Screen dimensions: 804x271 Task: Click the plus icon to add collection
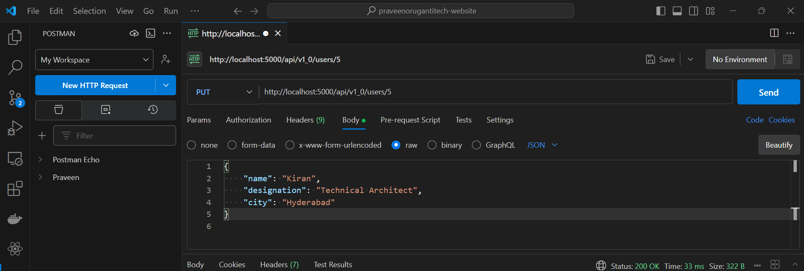click(x=42, y=135)
